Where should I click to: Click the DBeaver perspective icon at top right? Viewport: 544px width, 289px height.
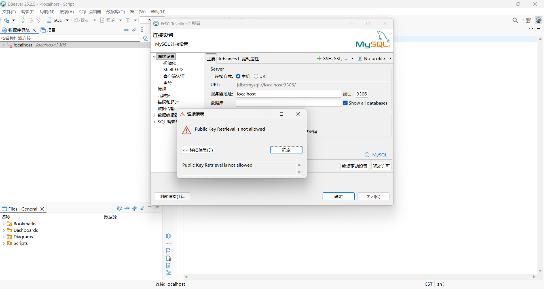coord(539,20)
